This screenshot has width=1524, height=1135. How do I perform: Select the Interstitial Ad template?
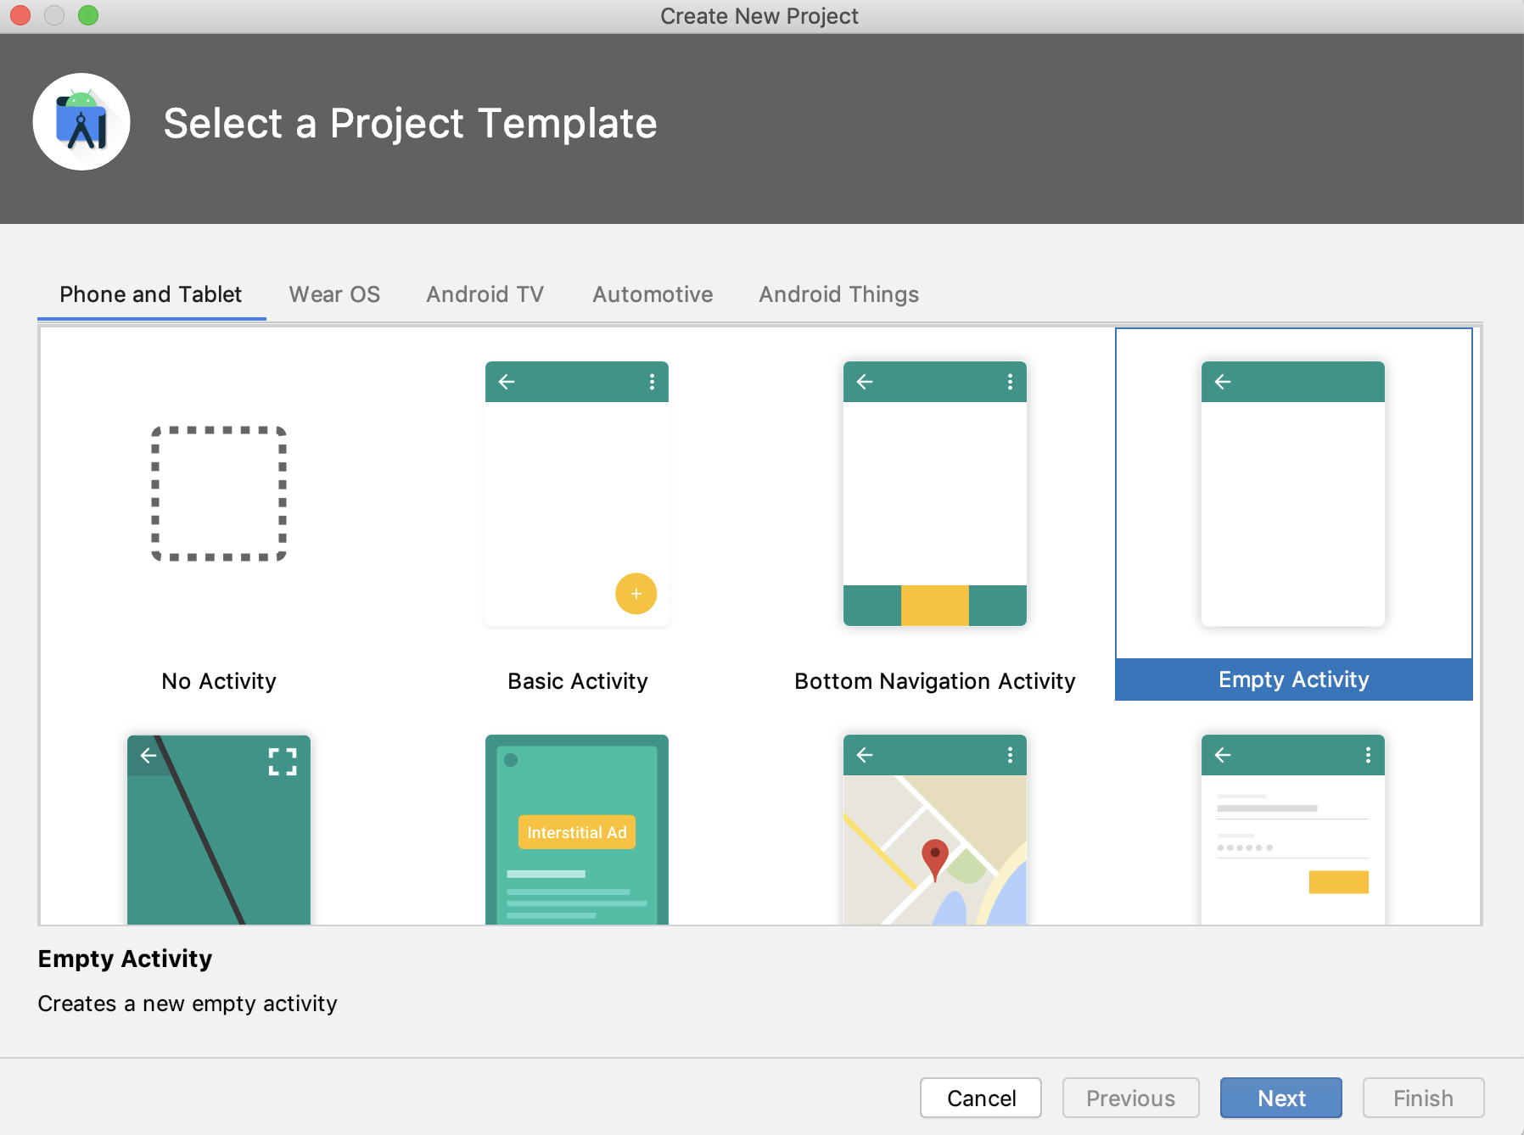coord(577,829)
